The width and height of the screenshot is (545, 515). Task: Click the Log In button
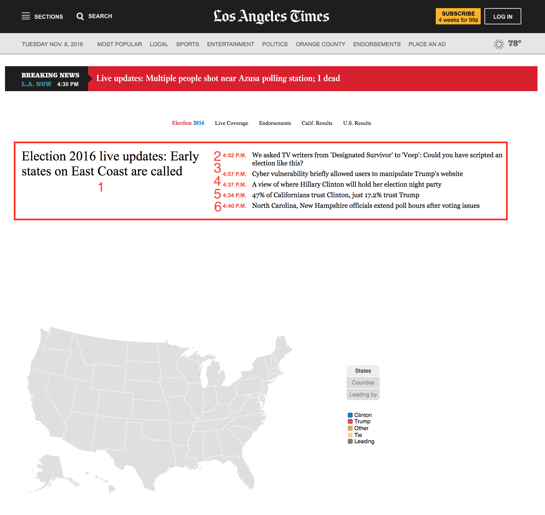click(503, 16)
